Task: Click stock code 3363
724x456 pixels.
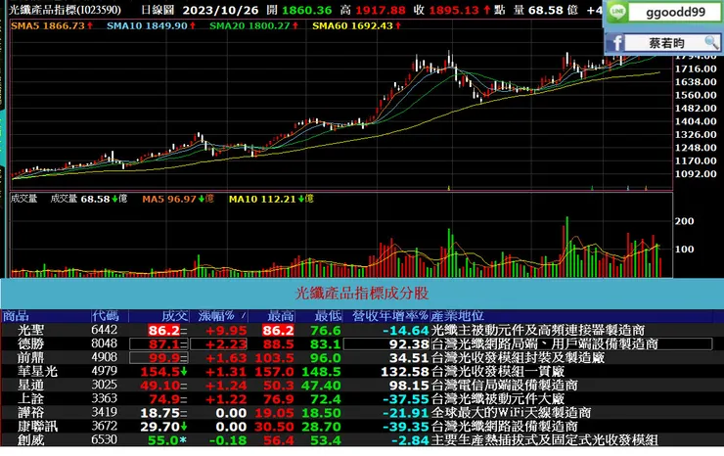Action: click(x=105, y=398)
